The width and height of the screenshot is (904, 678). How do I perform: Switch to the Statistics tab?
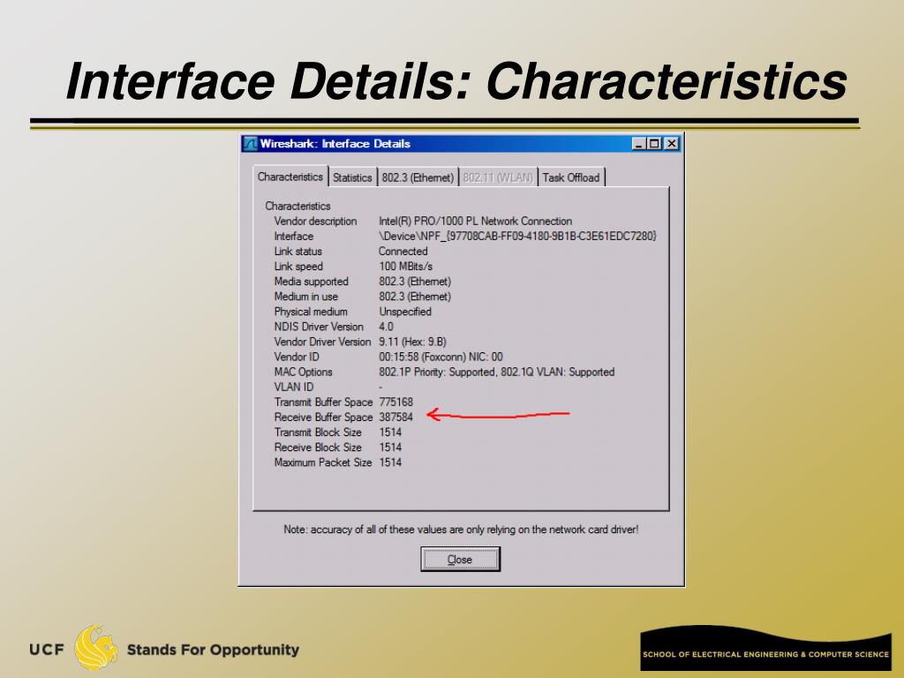tap(352, 177)
